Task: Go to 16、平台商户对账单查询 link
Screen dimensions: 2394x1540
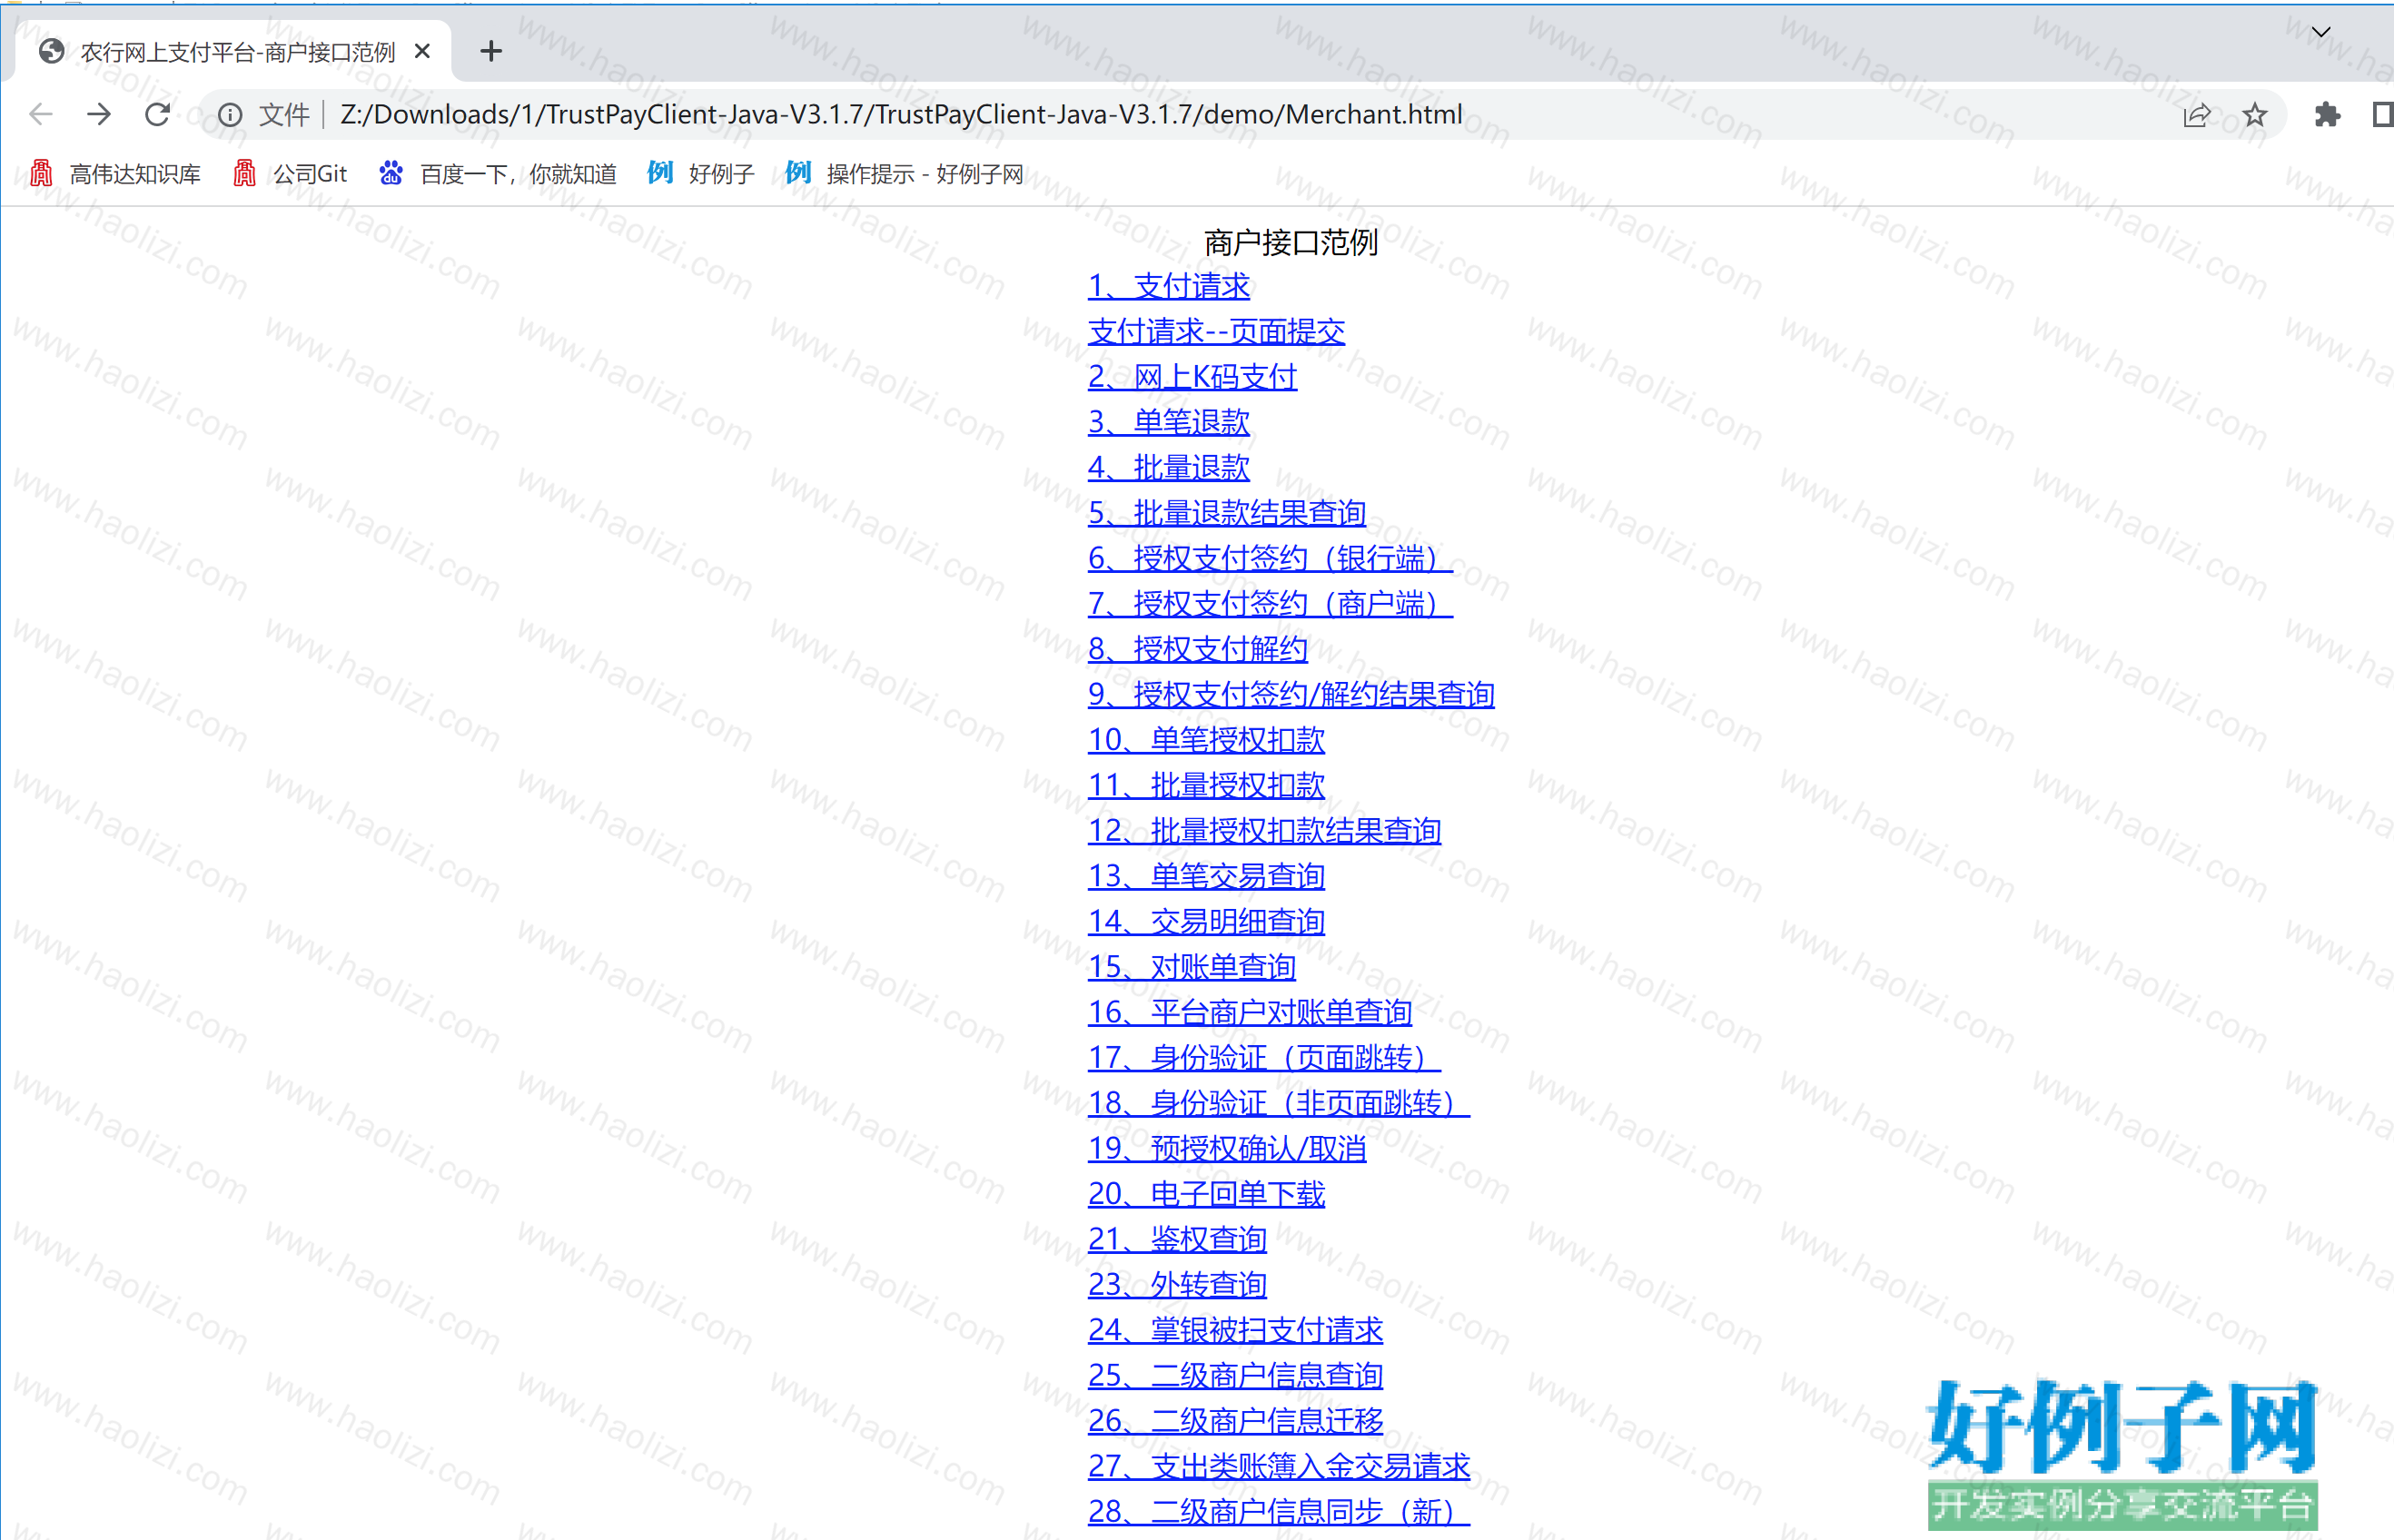Action: pos(1250,1012)
